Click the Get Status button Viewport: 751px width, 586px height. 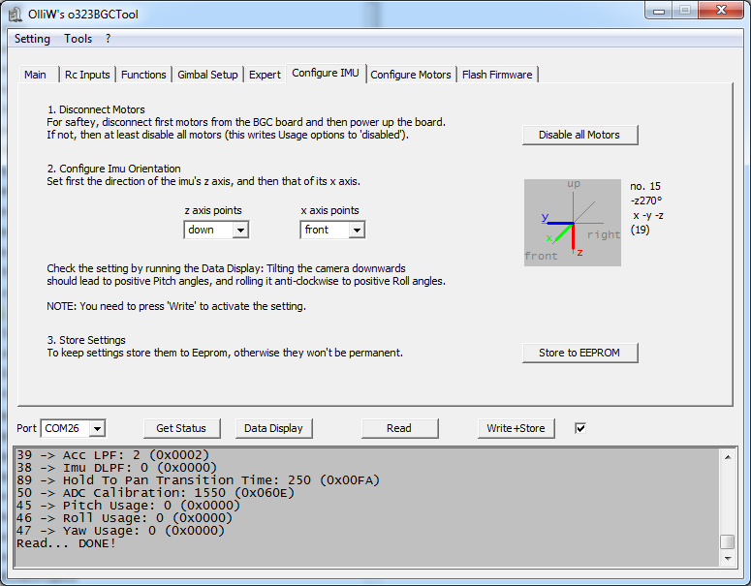coord(181,428)
